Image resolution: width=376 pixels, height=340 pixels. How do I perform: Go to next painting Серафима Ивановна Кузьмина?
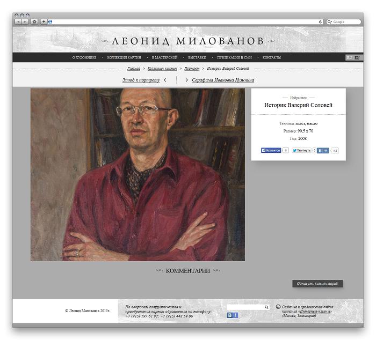pos(223,80)
